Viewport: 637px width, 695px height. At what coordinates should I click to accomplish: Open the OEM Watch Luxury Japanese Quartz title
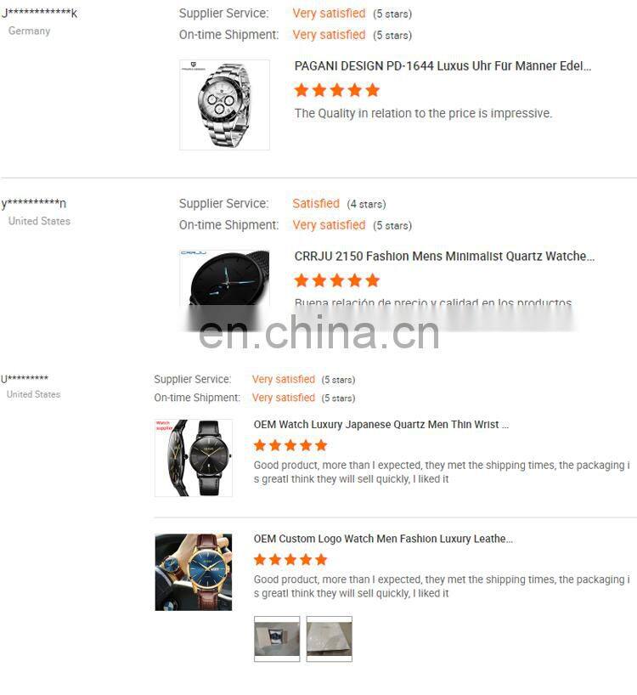pos(381,425)
